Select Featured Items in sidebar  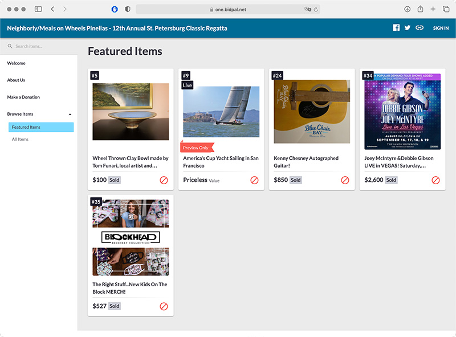(41, 127)
